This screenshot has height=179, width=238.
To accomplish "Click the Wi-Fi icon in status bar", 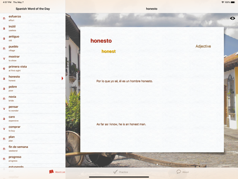I will [x=222, y=2].
